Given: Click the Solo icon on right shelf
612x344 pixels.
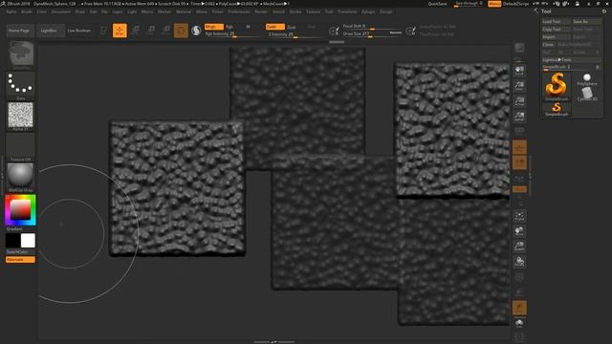Looking at the screenshot, I should 519,323.
